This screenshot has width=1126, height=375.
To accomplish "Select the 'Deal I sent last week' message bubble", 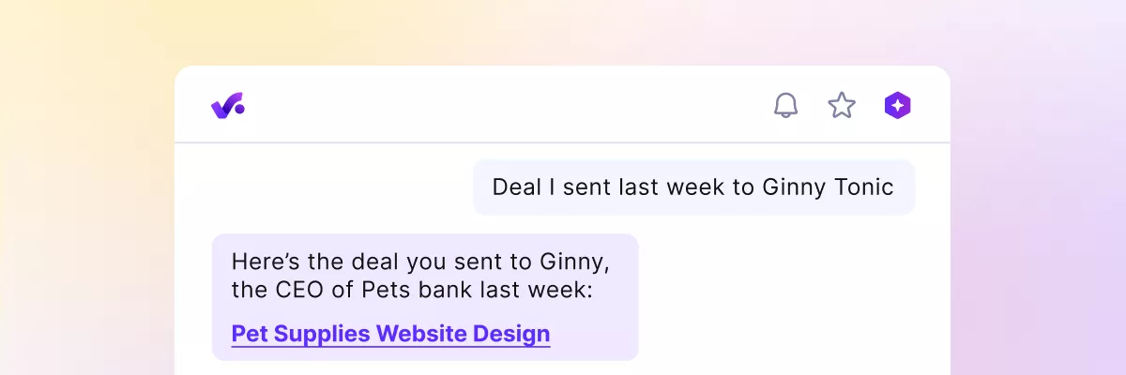I will [x=692, y=187].
